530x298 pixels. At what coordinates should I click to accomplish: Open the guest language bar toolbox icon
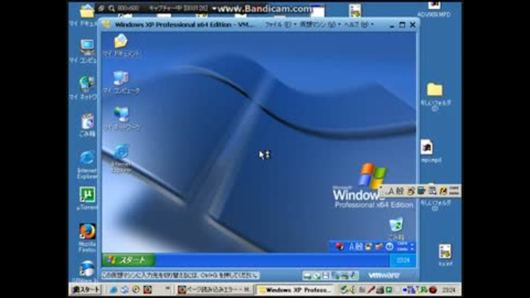379,247
